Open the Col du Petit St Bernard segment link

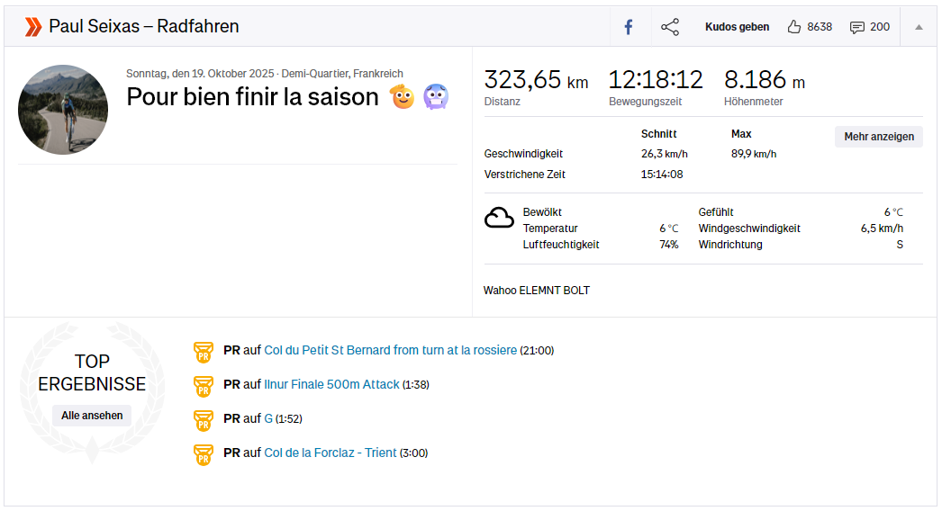point(390,350)
